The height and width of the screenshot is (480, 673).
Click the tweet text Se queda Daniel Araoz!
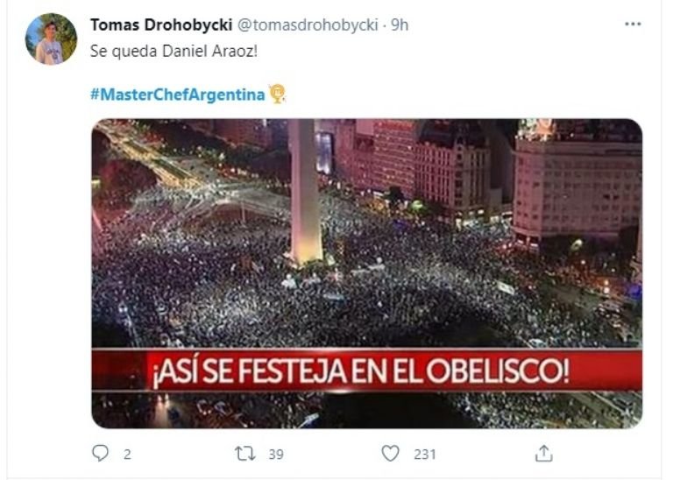click(x=174, y=52)
